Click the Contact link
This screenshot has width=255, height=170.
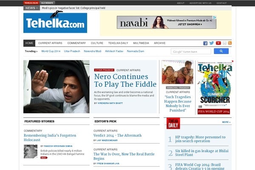[x=221, y=3]
